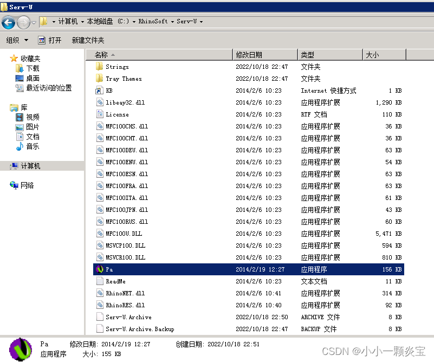The width and height of the screenshot is (434, 362).
Task: Open 文档 library in sidebar
Action: (28, 137)
